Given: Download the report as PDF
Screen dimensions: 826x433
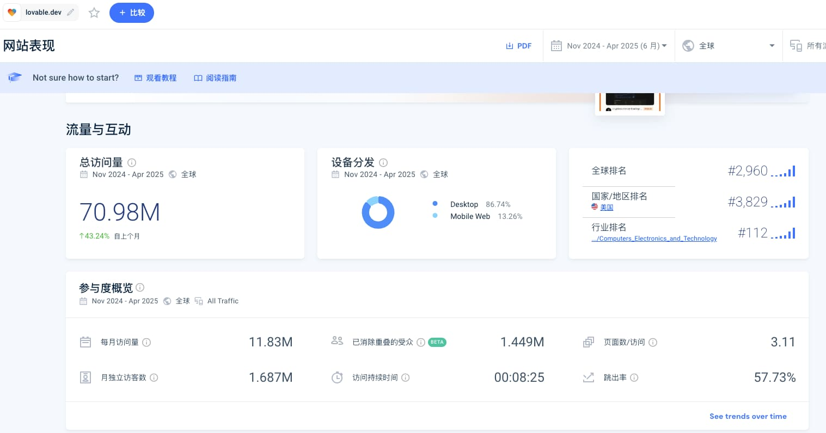Looking at the screenshot, I should point(518,46).
